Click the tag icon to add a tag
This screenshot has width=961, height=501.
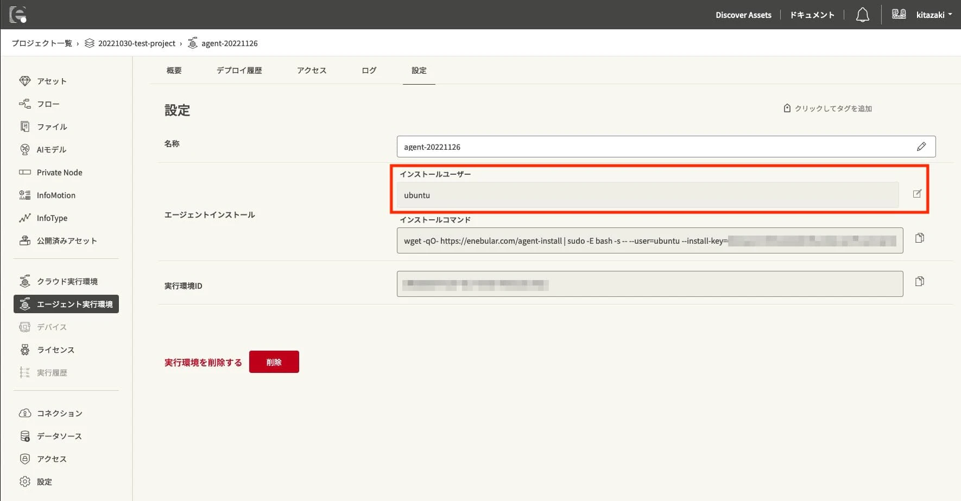click(787, 108)
